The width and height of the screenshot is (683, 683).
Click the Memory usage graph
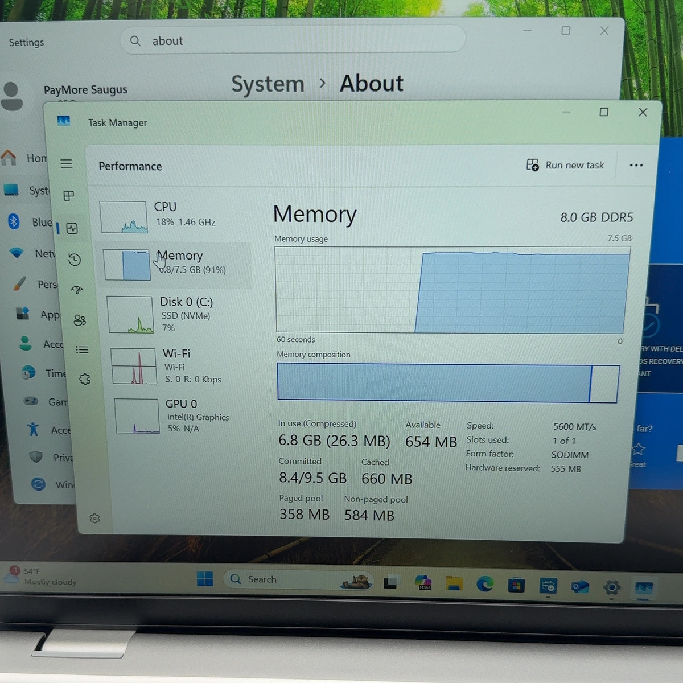point(452,290)
